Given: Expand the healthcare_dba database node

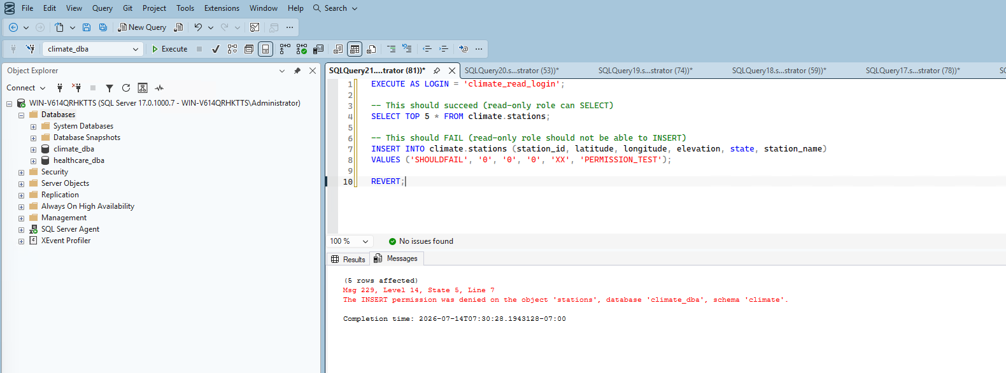Looking at the screenshot, I should click(33, 161).
